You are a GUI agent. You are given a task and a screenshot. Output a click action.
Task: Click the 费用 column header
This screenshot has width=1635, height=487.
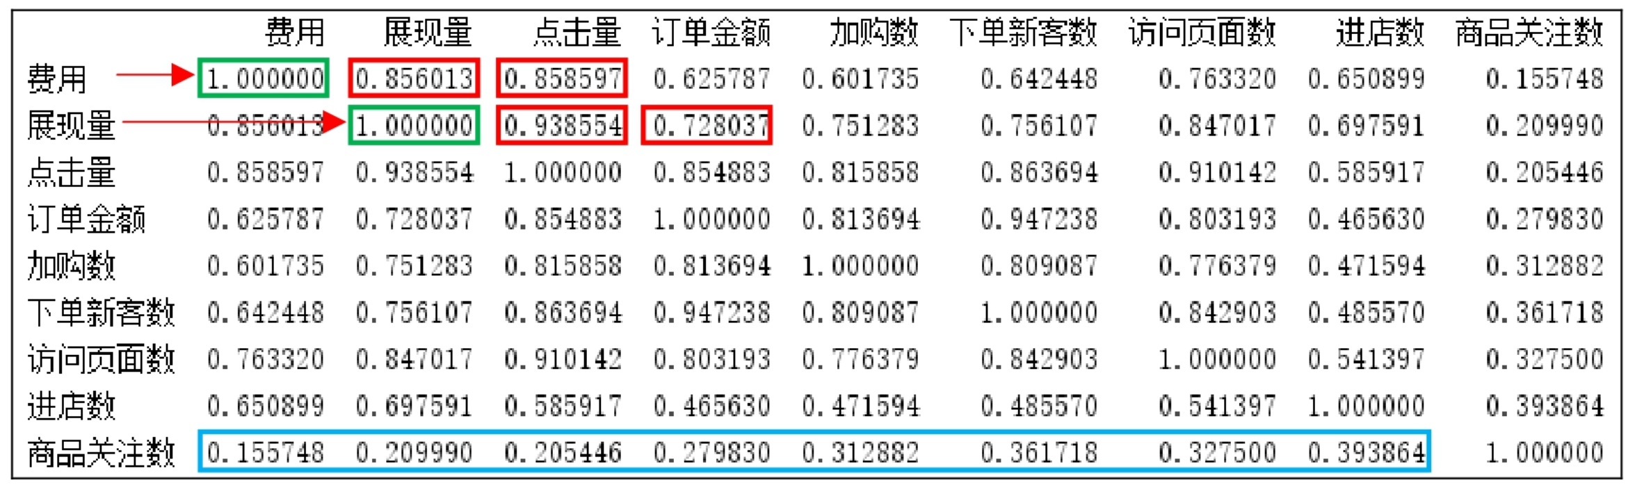(295, 32)
